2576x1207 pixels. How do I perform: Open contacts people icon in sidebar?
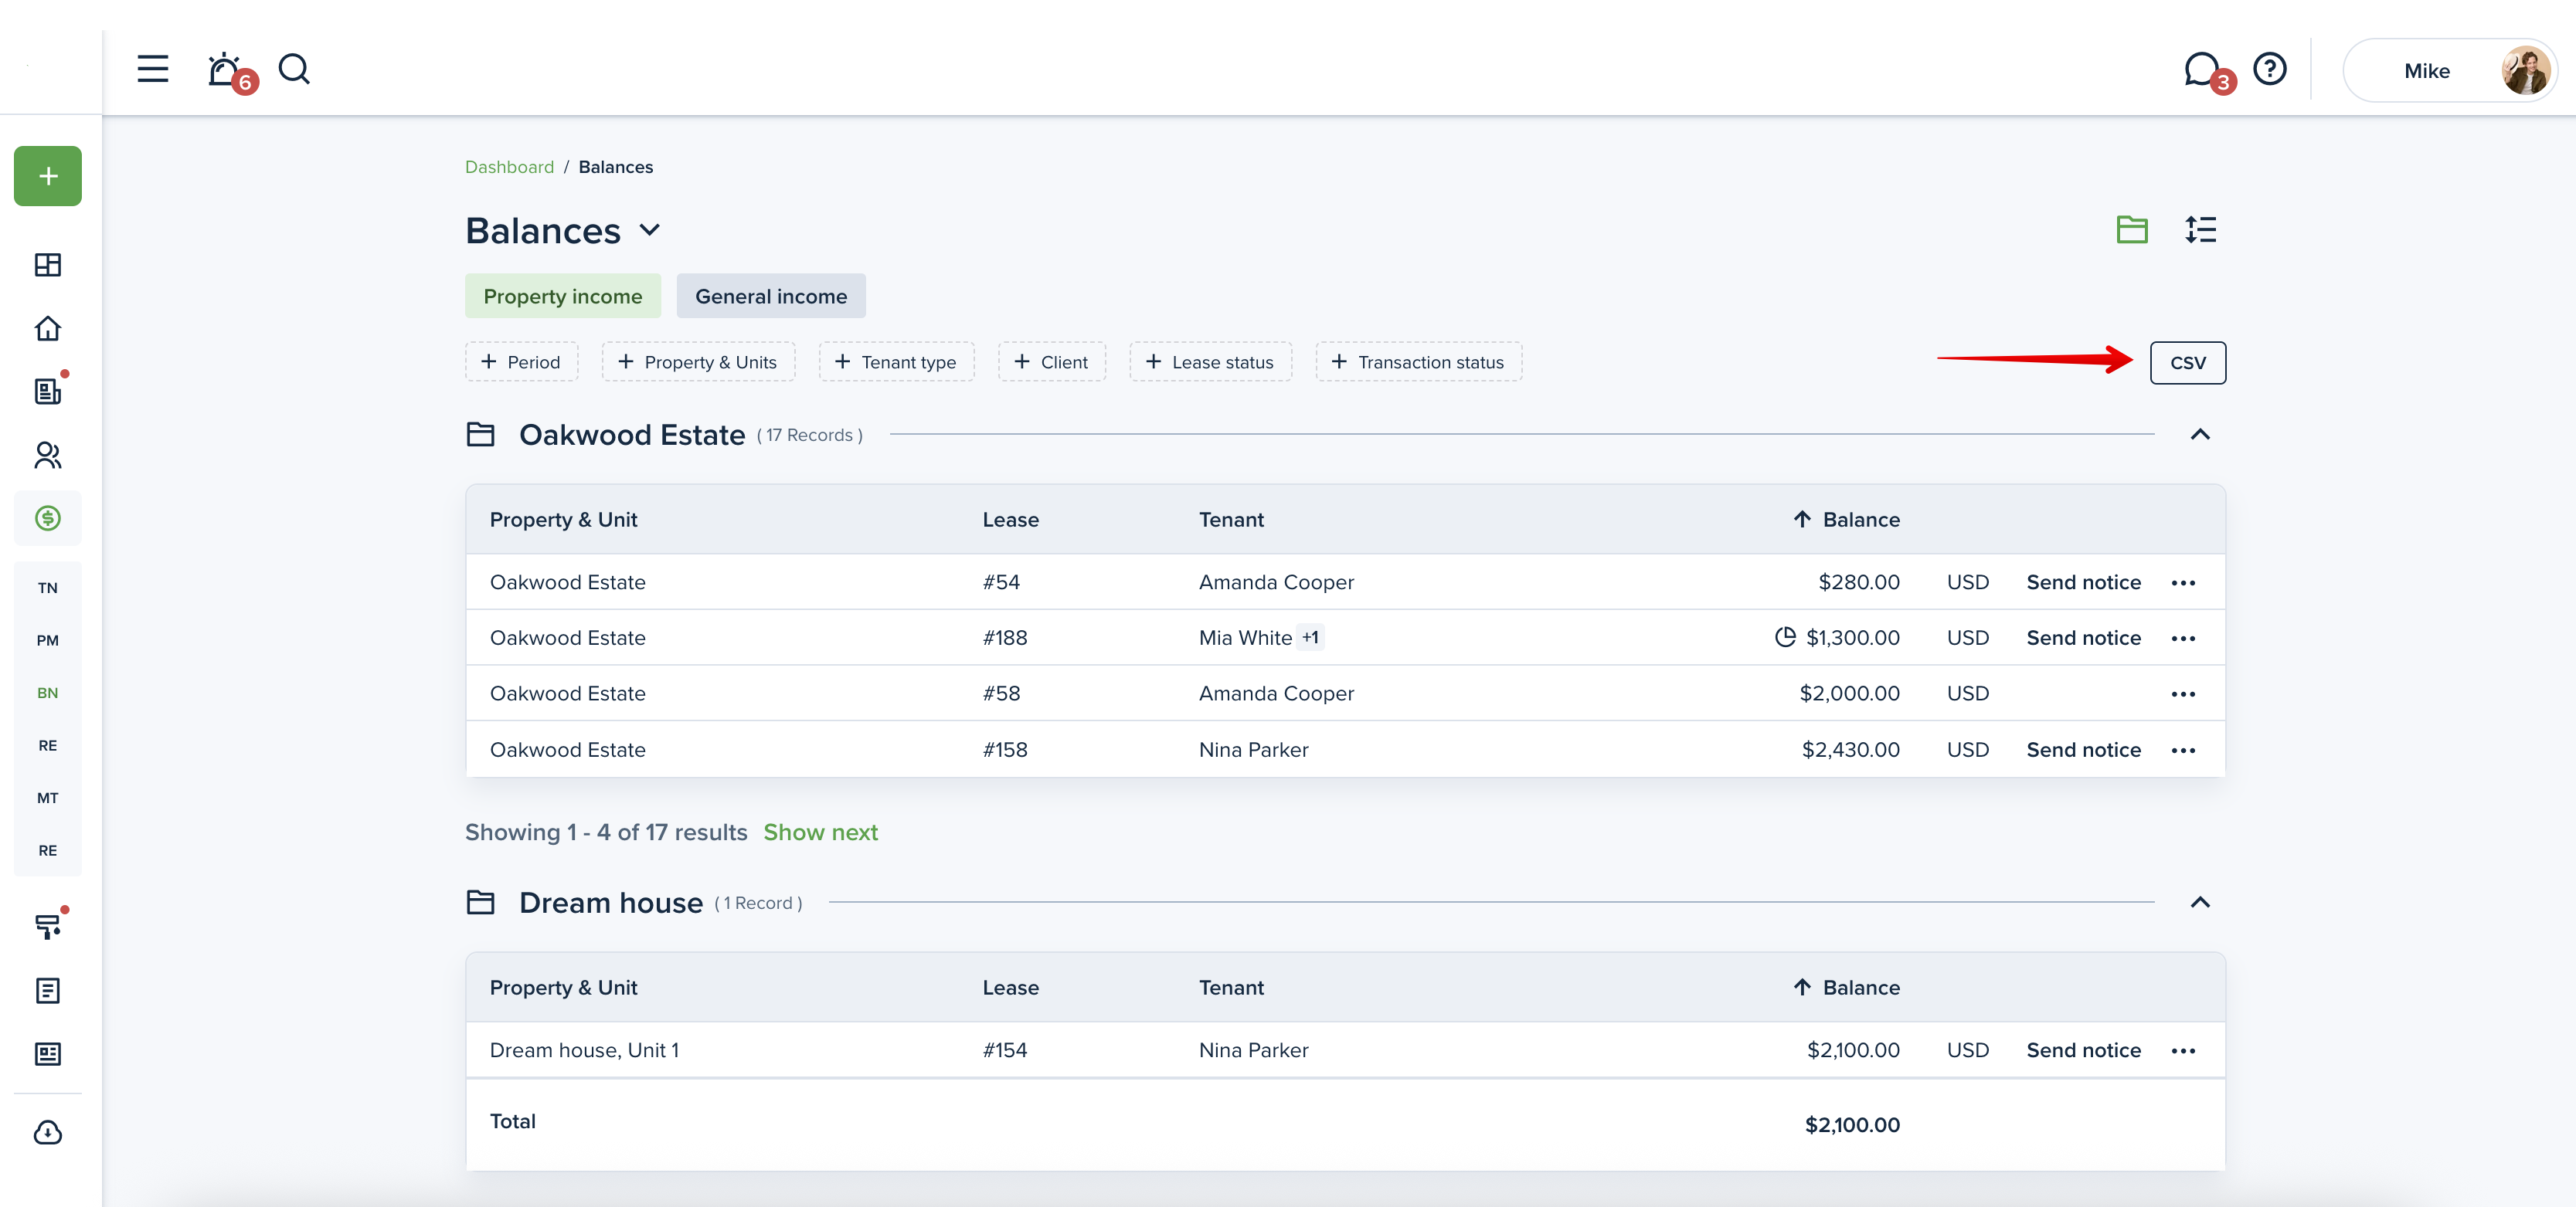48,456
